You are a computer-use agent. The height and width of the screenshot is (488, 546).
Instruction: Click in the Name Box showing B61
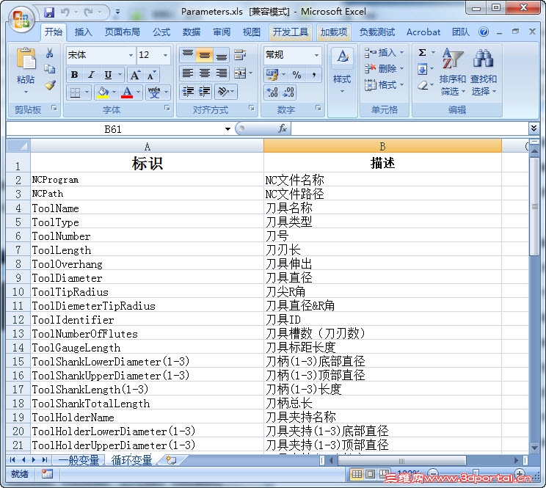pos(113,129)
